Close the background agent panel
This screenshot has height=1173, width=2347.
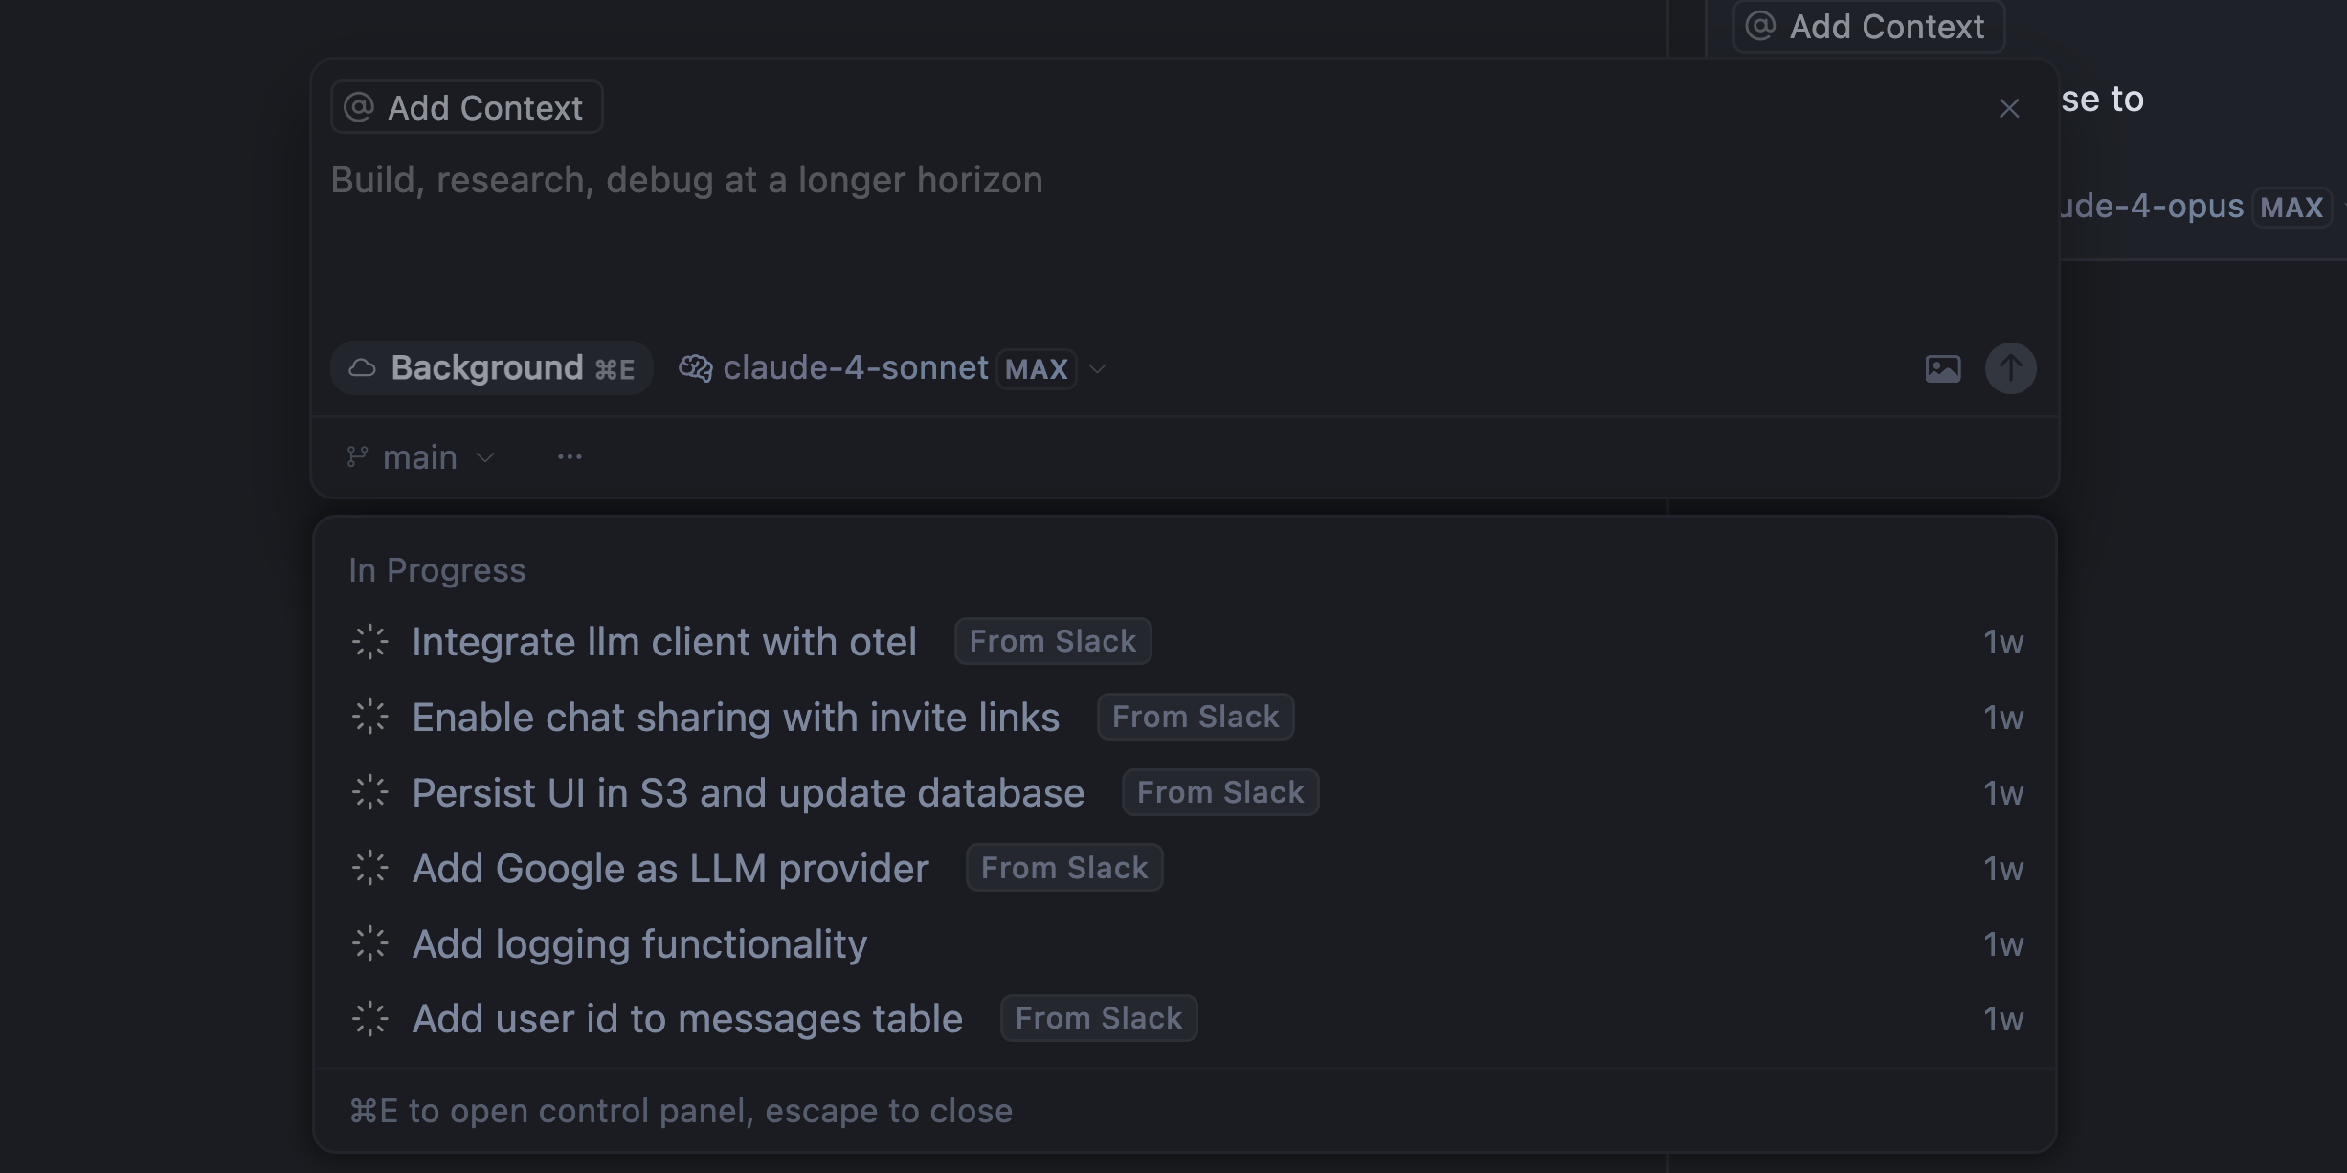click(2009, 108)
